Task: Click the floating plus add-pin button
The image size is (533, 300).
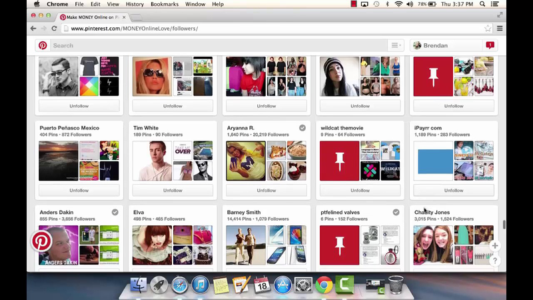Action: 494,246
